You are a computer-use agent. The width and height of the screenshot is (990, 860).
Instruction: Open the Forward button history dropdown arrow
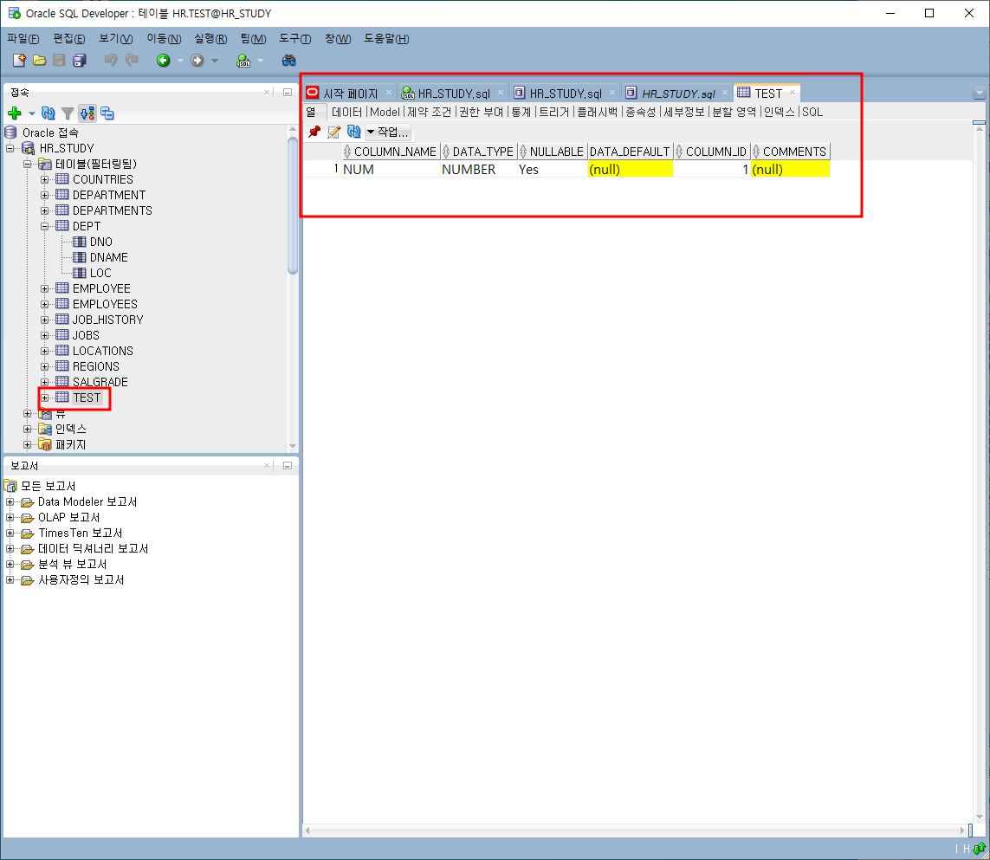click(215, 61)
